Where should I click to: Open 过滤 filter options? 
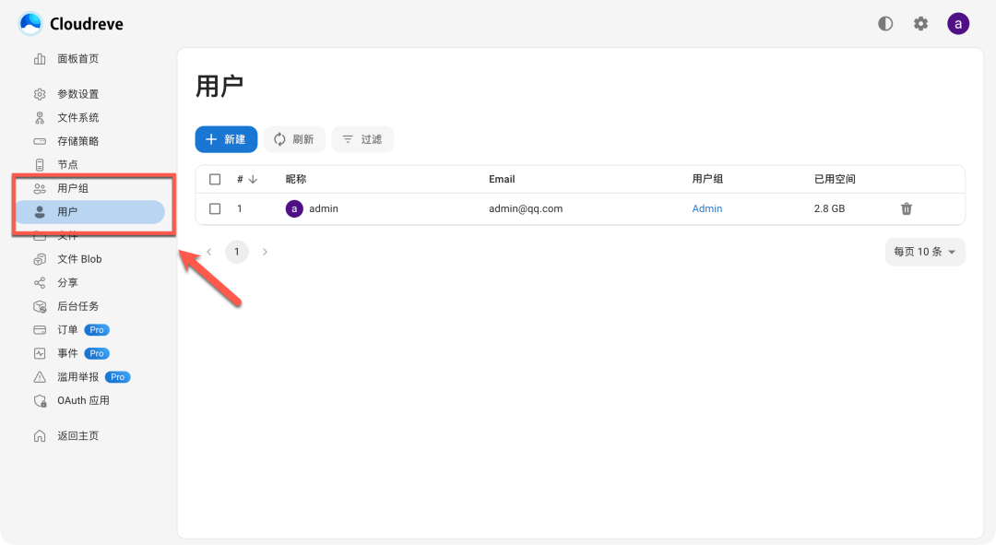362,139
